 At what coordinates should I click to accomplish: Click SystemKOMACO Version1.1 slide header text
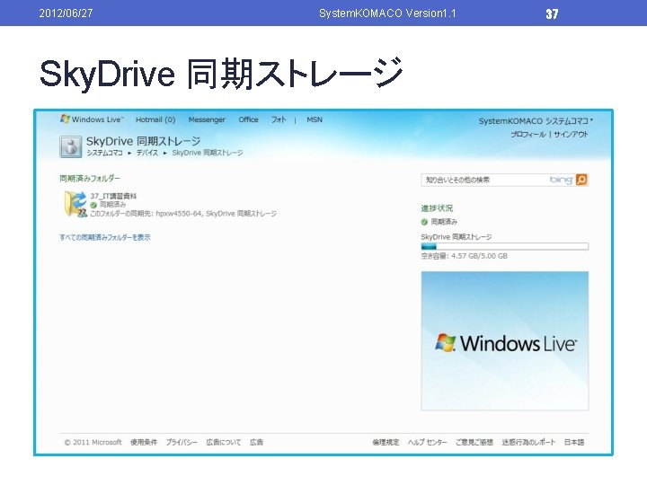pos(387,13)
